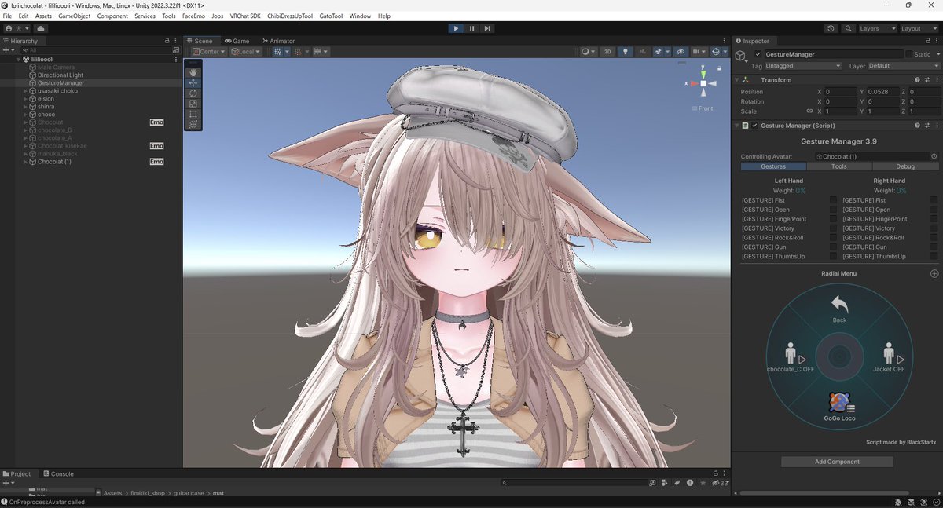Open the Local rotation dropdown

[x=247, y=52]
